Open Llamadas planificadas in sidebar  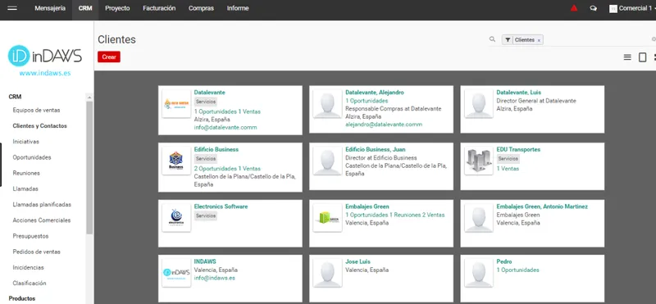pyautogui.click(x=42, y=205)
